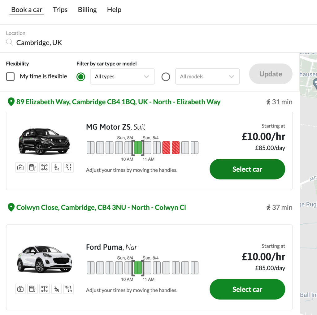This screenshot has width=317, height=315.
Task: Click the first grey time slot on MG timeline
Action: click(91, 148)
